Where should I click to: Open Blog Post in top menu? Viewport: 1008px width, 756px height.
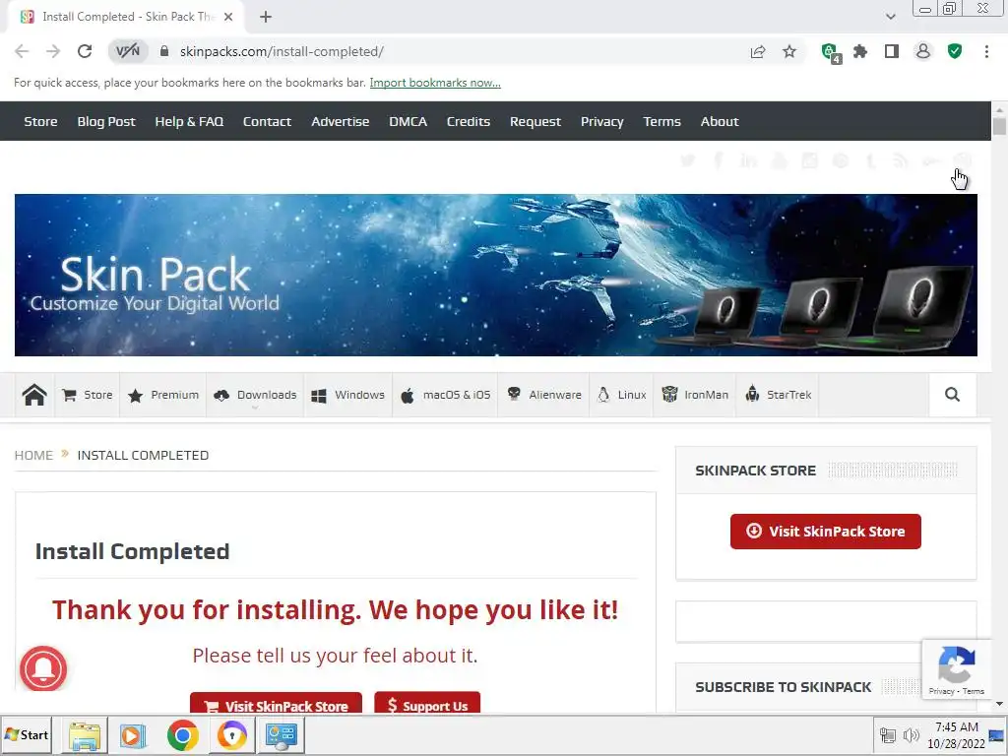pyautogui.click(x=106, y=121)
